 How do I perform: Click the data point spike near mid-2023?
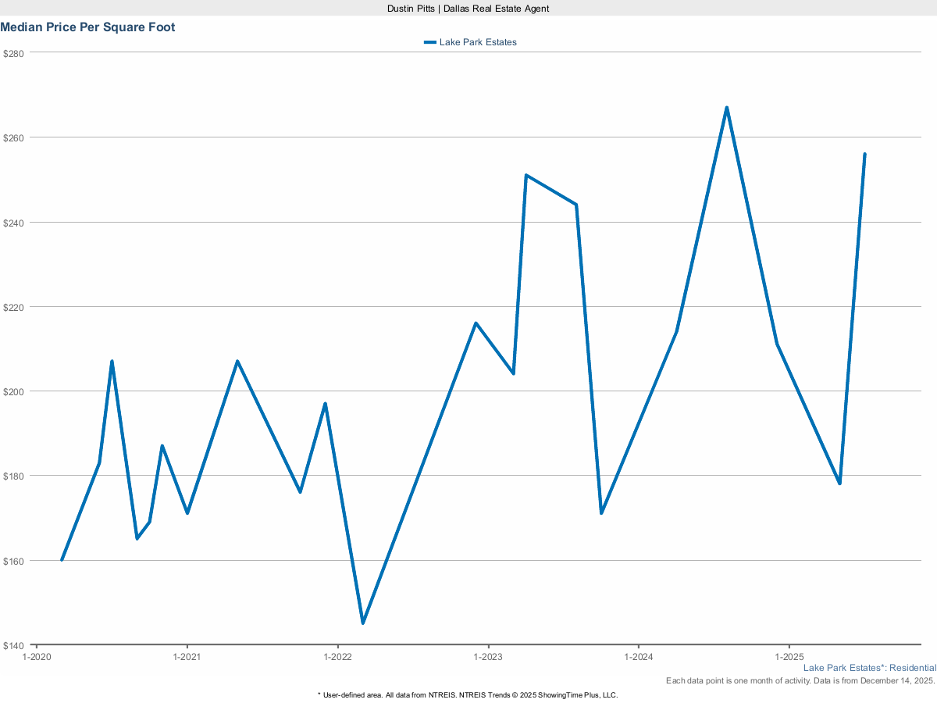tap(526, 176)
